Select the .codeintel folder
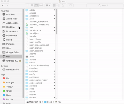This screenshot has height=104, width=124. click(40, 71)
